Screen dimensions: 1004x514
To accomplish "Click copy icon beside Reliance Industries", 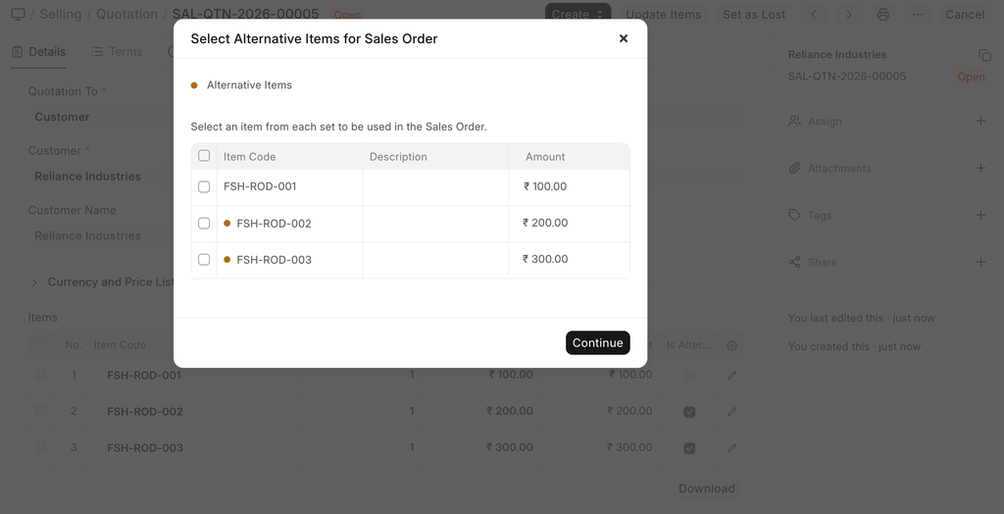I will (984, 56).
